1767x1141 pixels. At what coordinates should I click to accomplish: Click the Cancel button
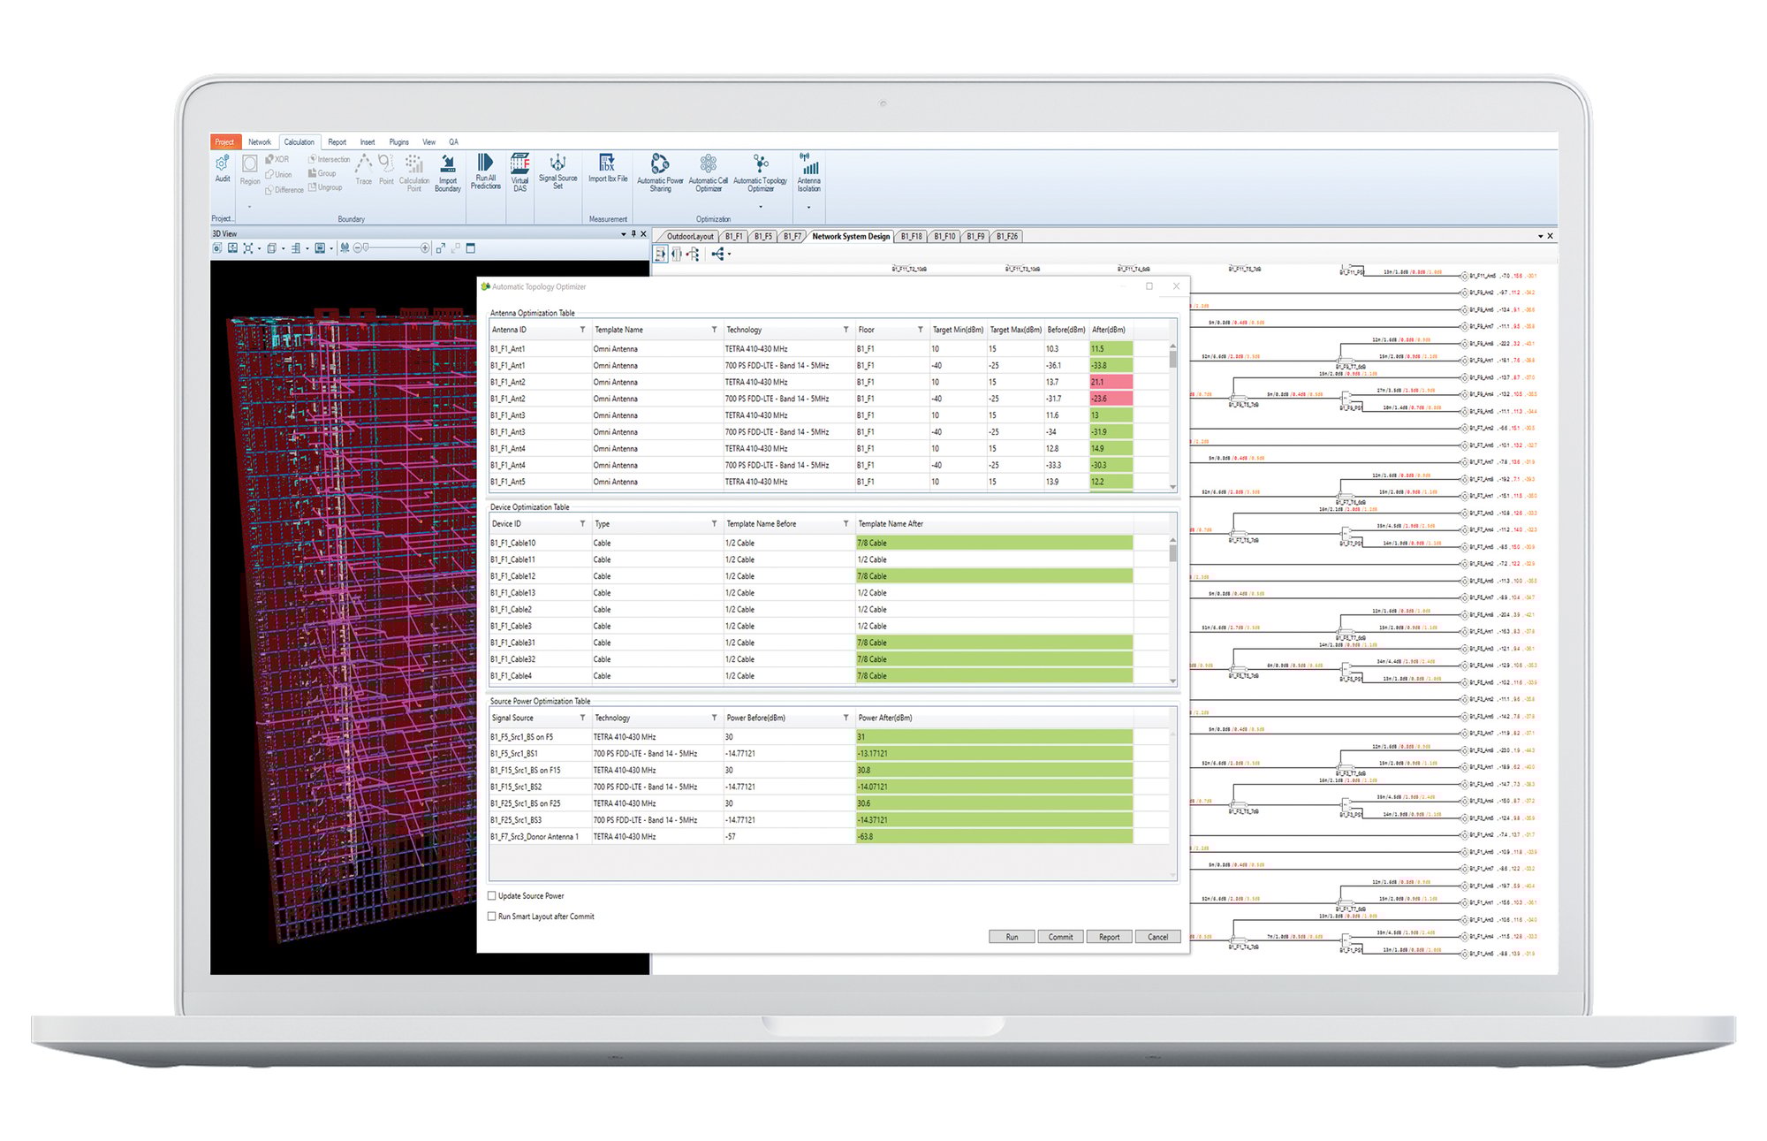(1157, 937)
